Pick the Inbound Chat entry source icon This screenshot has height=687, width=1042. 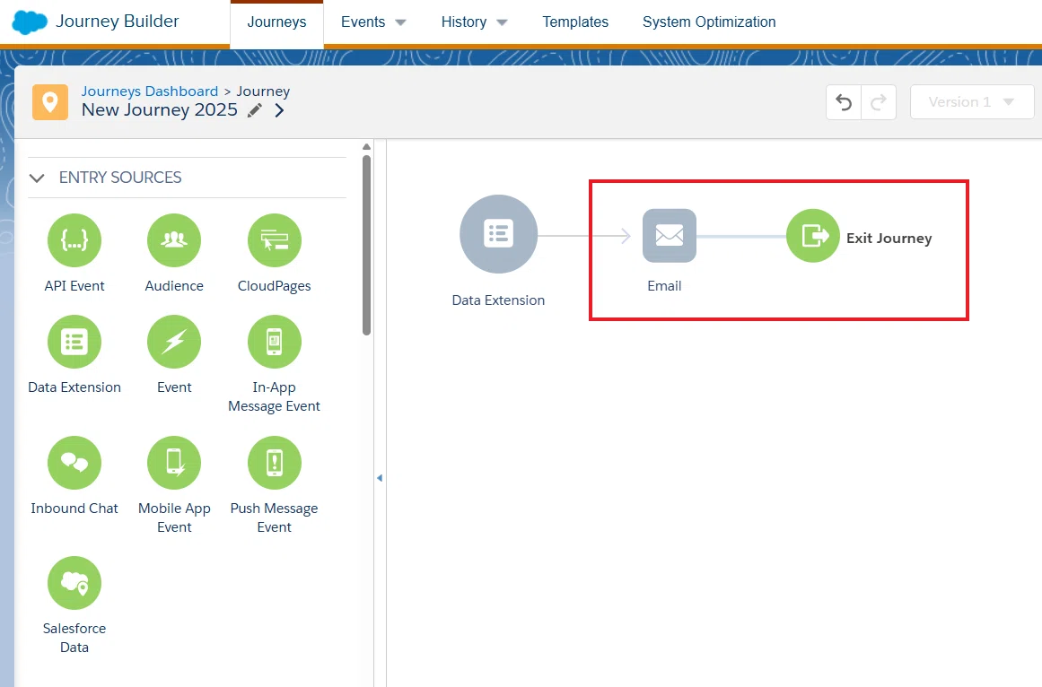tap(74, 463)
